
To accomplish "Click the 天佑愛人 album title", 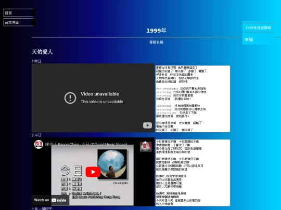I will click(x=42, y=52).
